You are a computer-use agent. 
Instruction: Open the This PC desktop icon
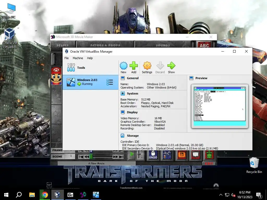point(10,11)
